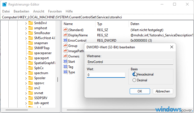
Task: Expand the srvnet tree node
Action: (x=26, y=93)
